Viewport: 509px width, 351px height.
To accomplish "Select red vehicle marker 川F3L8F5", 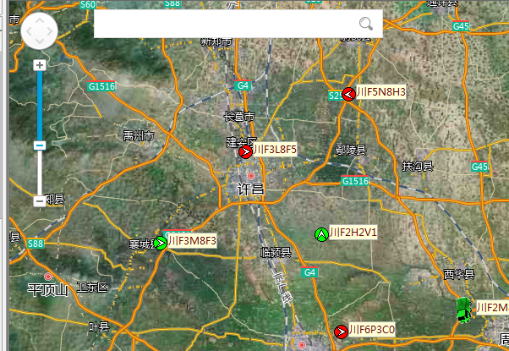I will 245,152.
